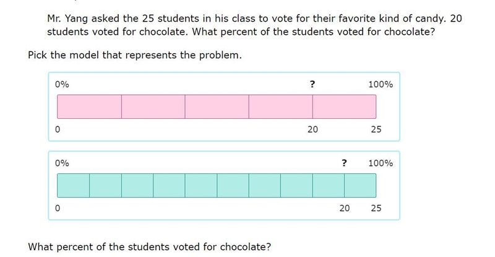Click the first teal bar segment
Viewport: 495px width, 257px height.
coord(73,186)
